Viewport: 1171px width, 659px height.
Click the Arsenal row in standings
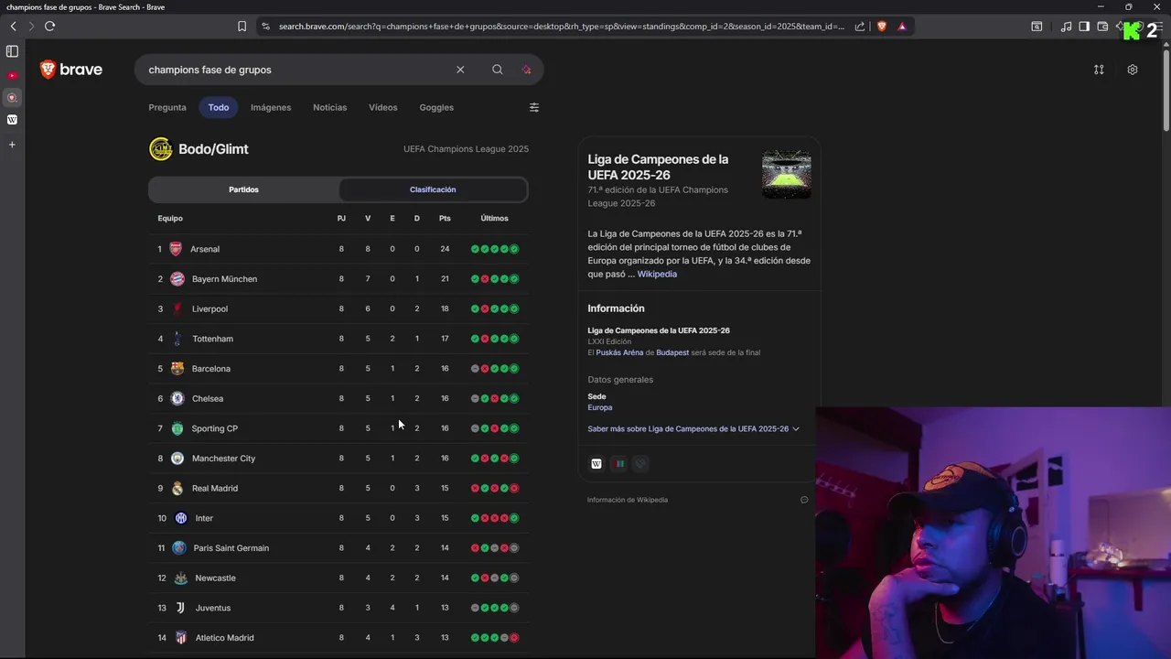(338, 249)
